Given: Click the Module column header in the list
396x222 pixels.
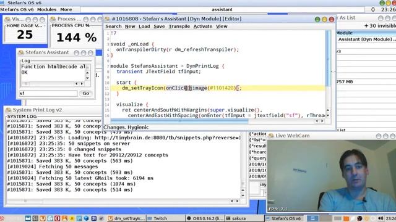Looking at the screenshot, I should coord(366,33).
